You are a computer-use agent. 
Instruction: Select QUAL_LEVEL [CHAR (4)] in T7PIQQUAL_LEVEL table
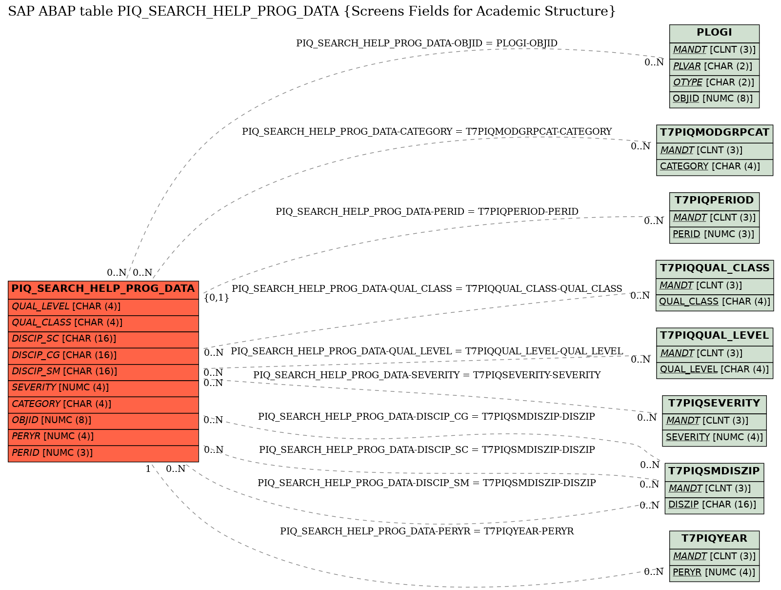pos(715,370)
